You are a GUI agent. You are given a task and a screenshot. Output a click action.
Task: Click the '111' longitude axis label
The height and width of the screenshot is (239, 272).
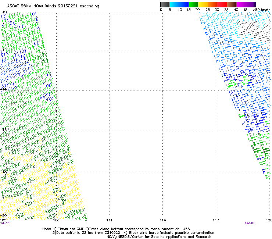pyautogui.click(x=109, y=220)
